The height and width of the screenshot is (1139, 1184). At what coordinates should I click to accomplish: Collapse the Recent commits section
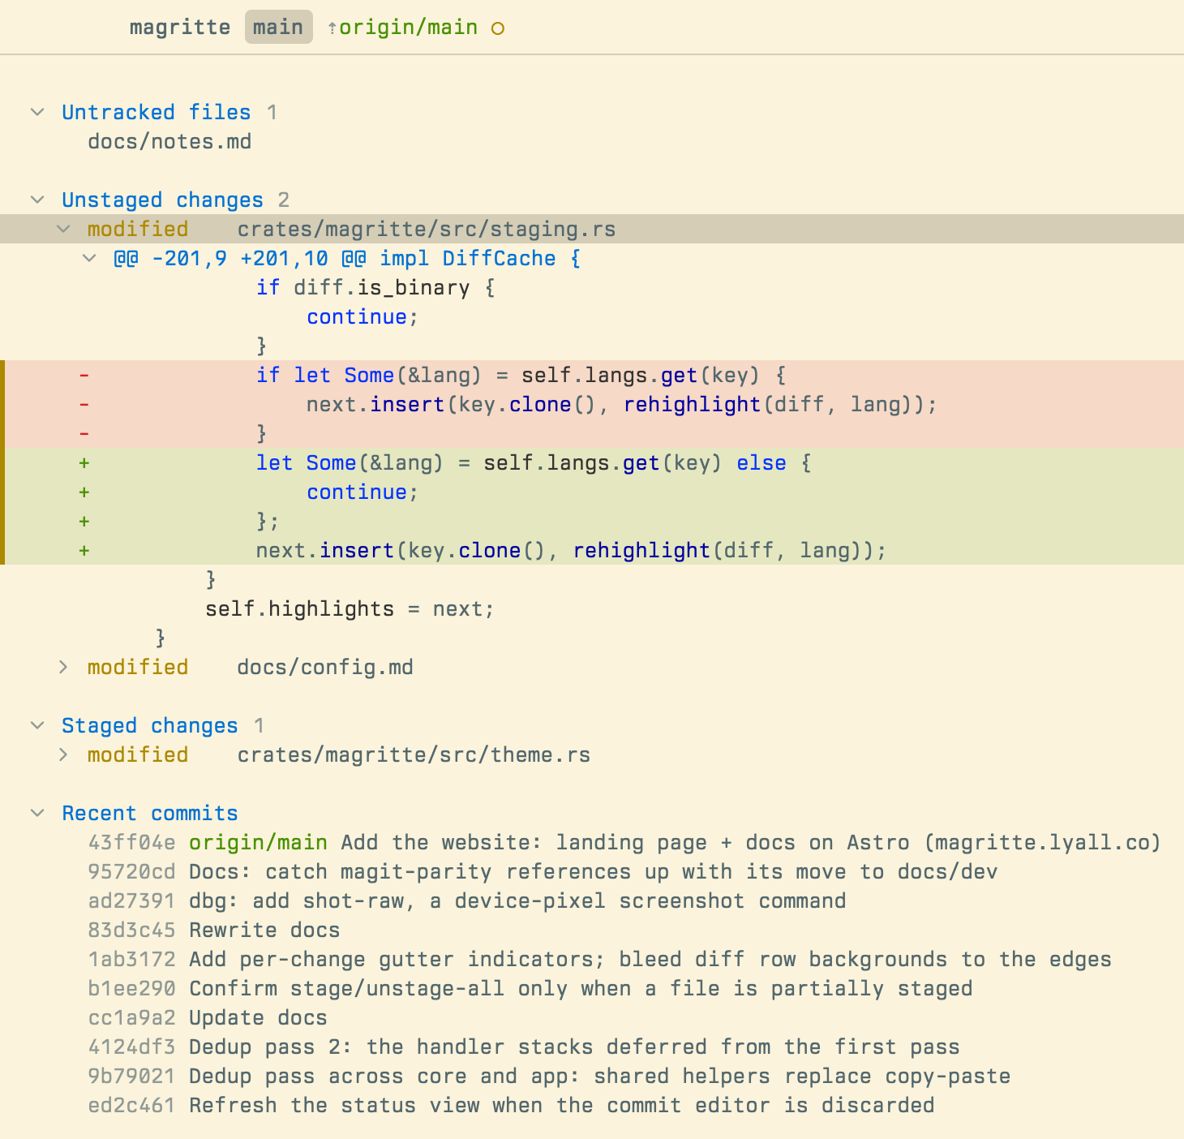(37, 813)
